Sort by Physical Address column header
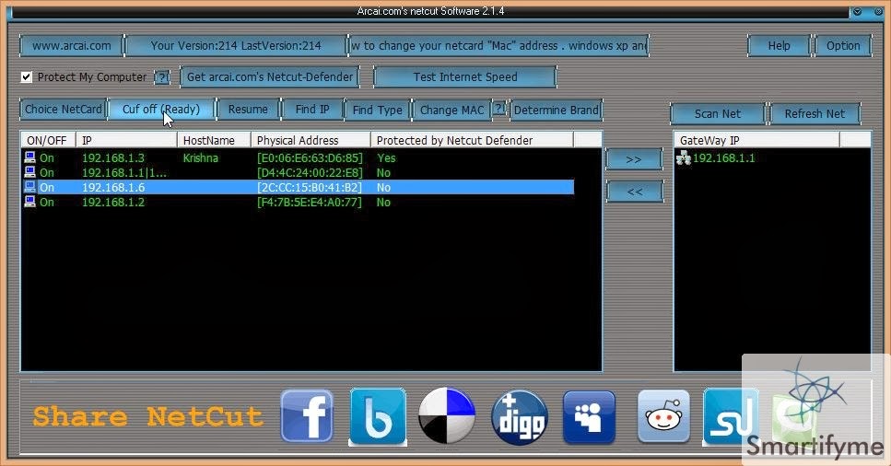This screenshot has width=891, height=466. click(x=311, y=140)
